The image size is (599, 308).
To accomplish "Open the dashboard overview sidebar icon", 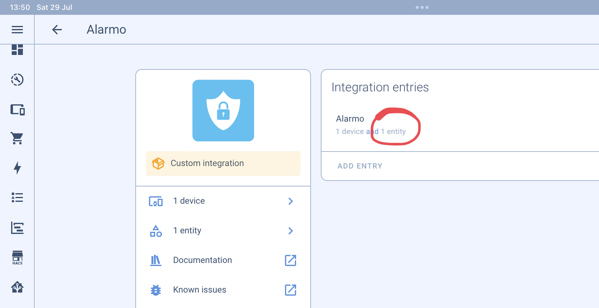I will click(17, 50).
